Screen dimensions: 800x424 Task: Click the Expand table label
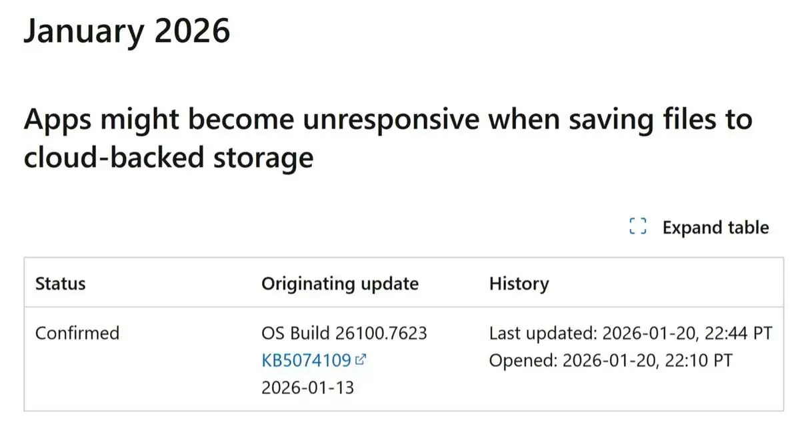[715, 227]
